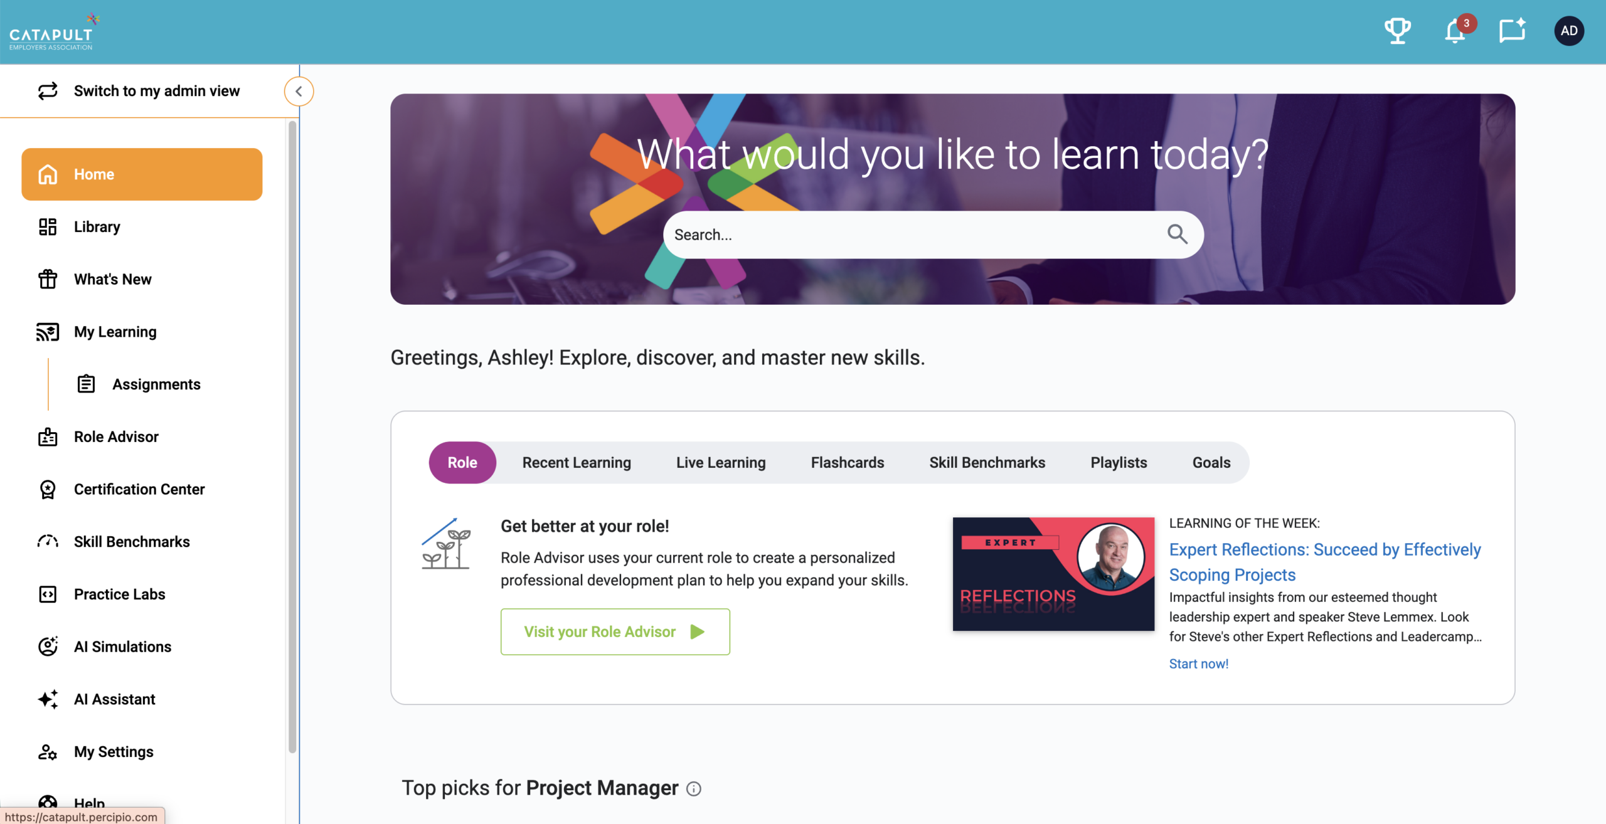Open the Goals tab
This screenshot has width=1606, height=824.
point(1211,463)
